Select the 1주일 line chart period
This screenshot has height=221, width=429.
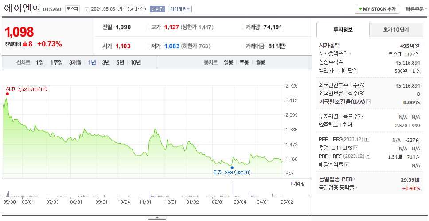tap(56, 62)
